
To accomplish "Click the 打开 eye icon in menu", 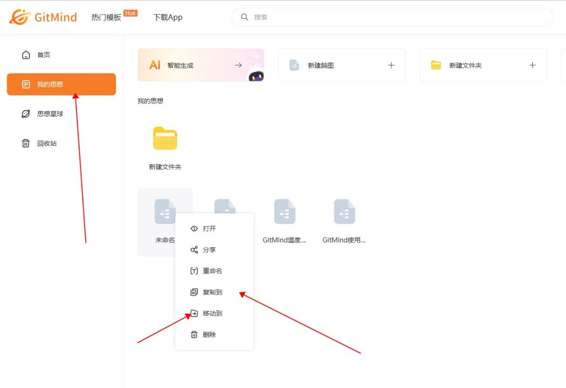I will point(194,229).
